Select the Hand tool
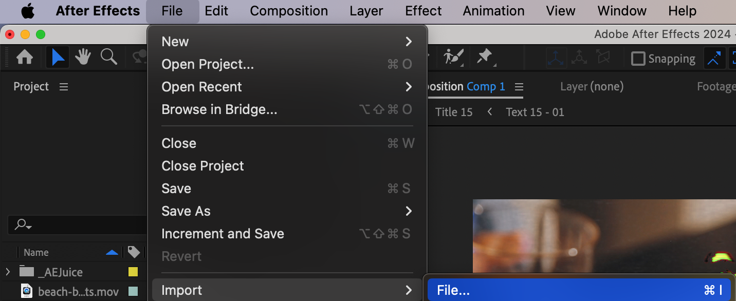This screenshot has width=736, height=301. click(83, 58)
